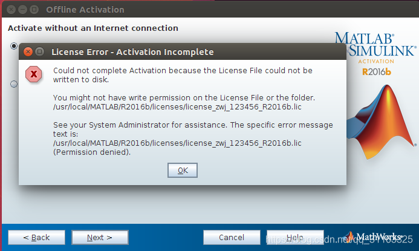Click the maximize button on License Error dialog
Viewport: 419px width, 251px height.
(40, 52)
